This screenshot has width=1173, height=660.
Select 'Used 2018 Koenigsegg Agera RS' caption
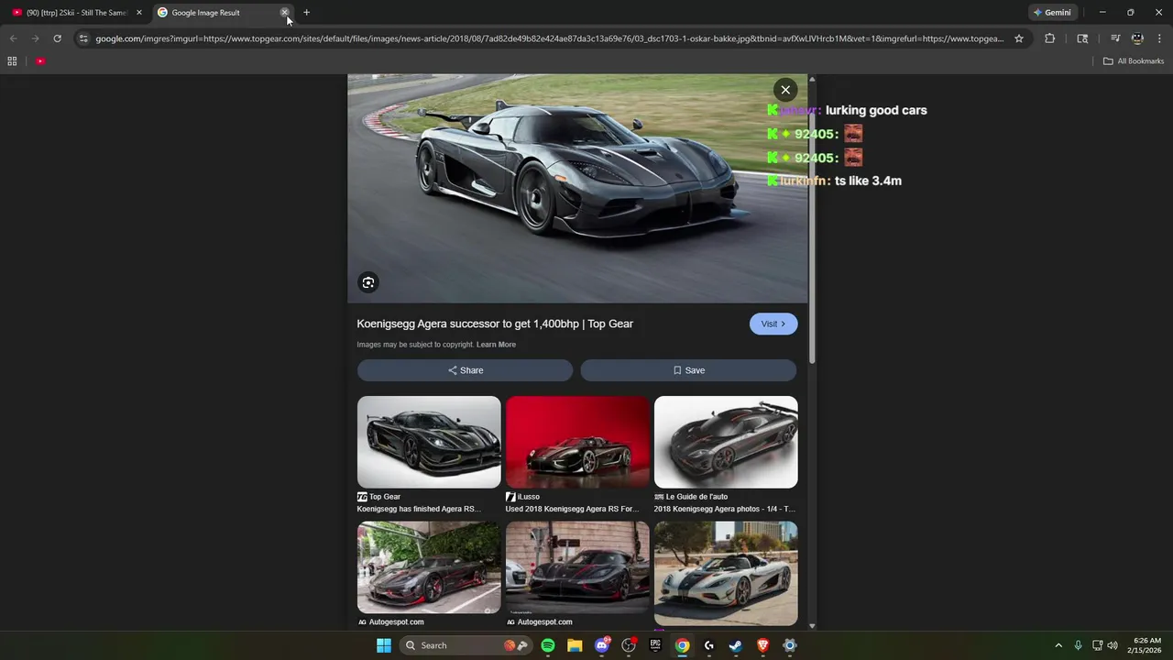572,509
